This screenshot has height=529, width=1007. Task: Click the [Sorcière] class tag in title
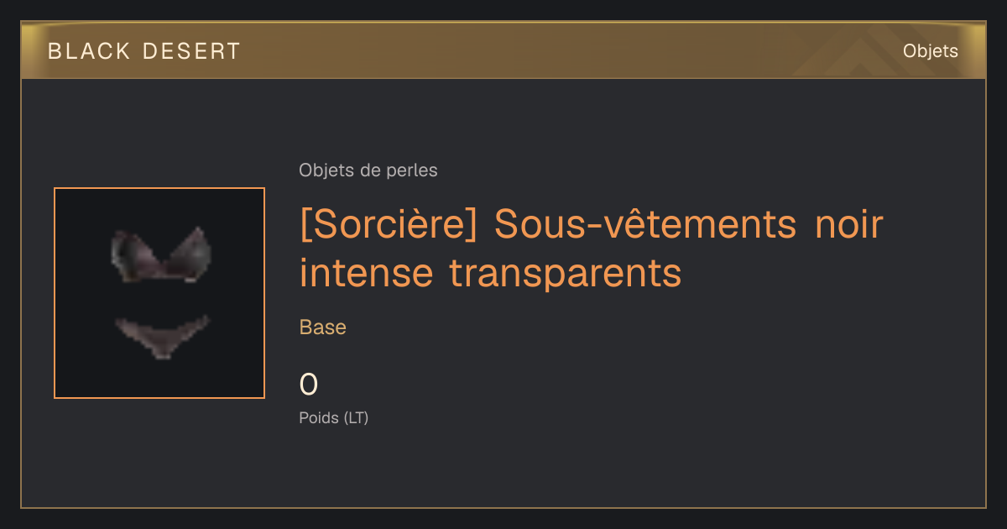tap(389, 224)
